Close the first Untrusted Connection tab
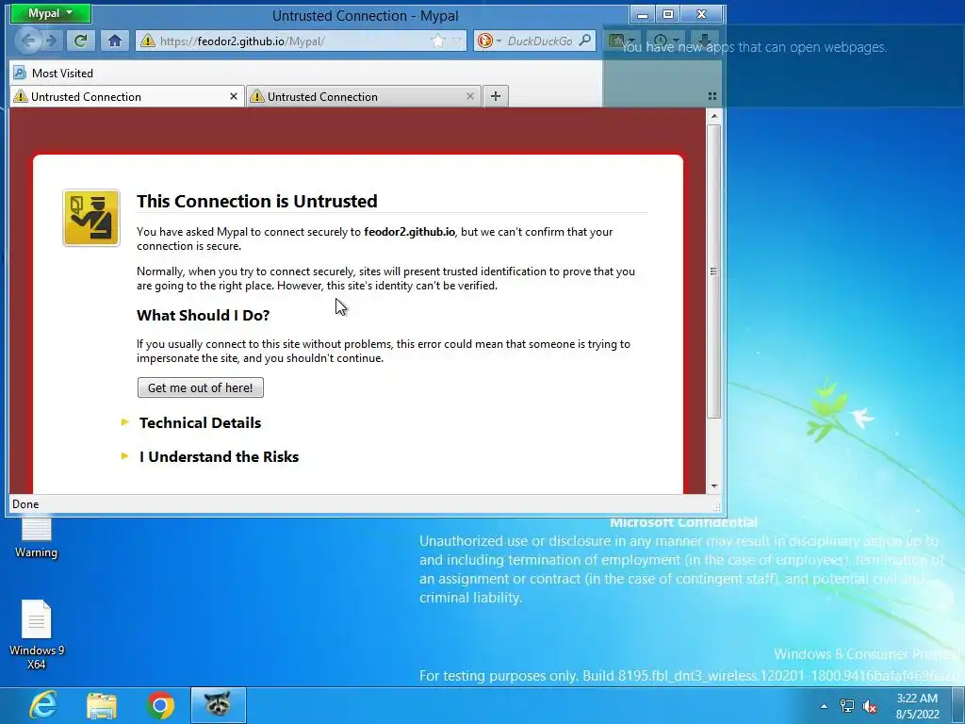The height and width of the screenshot is (724, 965). click(234, 96)
